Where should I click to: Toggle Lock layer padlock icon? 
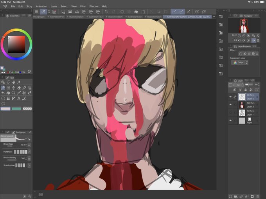click(x=246, y=90)
